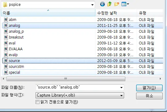The height and width of the screenshot is (112, 167).
Task: Click the abm file icon
Action: coord(6,19)
